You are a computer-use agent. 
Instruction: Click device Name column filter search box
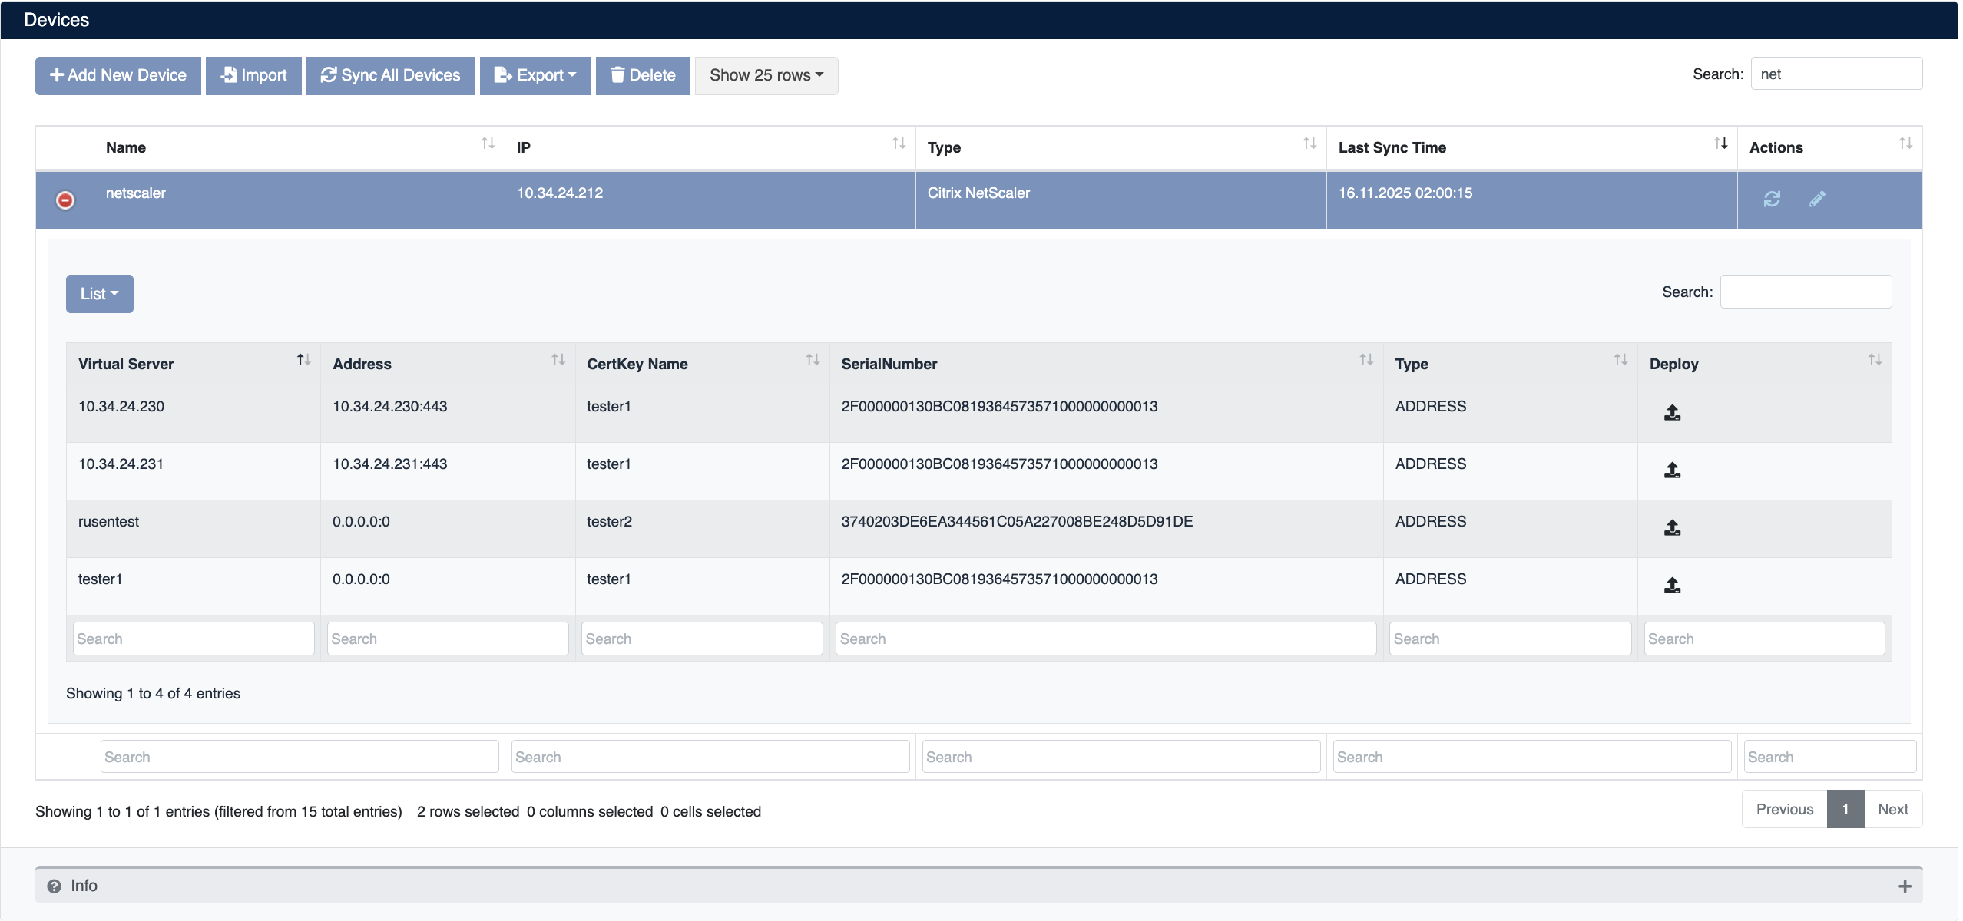(300, 757)
